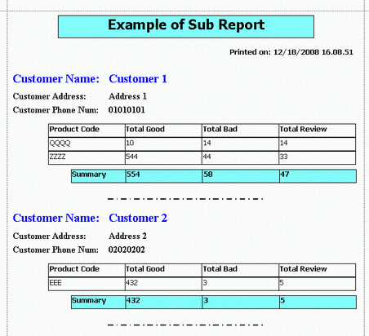
Task: Click the first table's Product Code header
Action: (87, 130)
